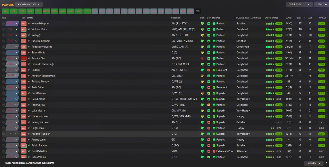The height and width of the screenshot is (167, 329).
Task: Click the eye icon in Selection Info
Action: click(x=19, y=4)
